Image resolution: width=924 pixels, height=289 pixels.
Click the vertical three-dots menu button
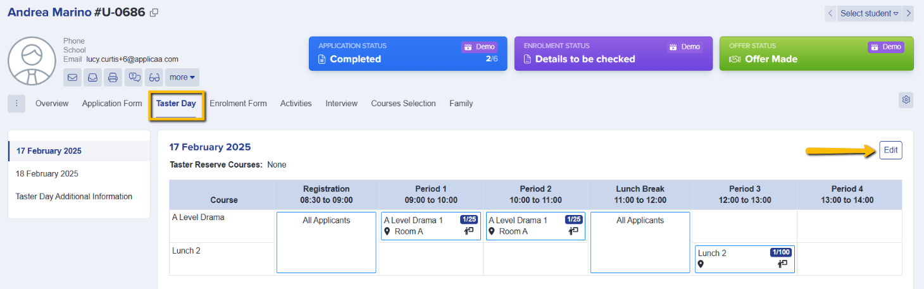point(16,104)
